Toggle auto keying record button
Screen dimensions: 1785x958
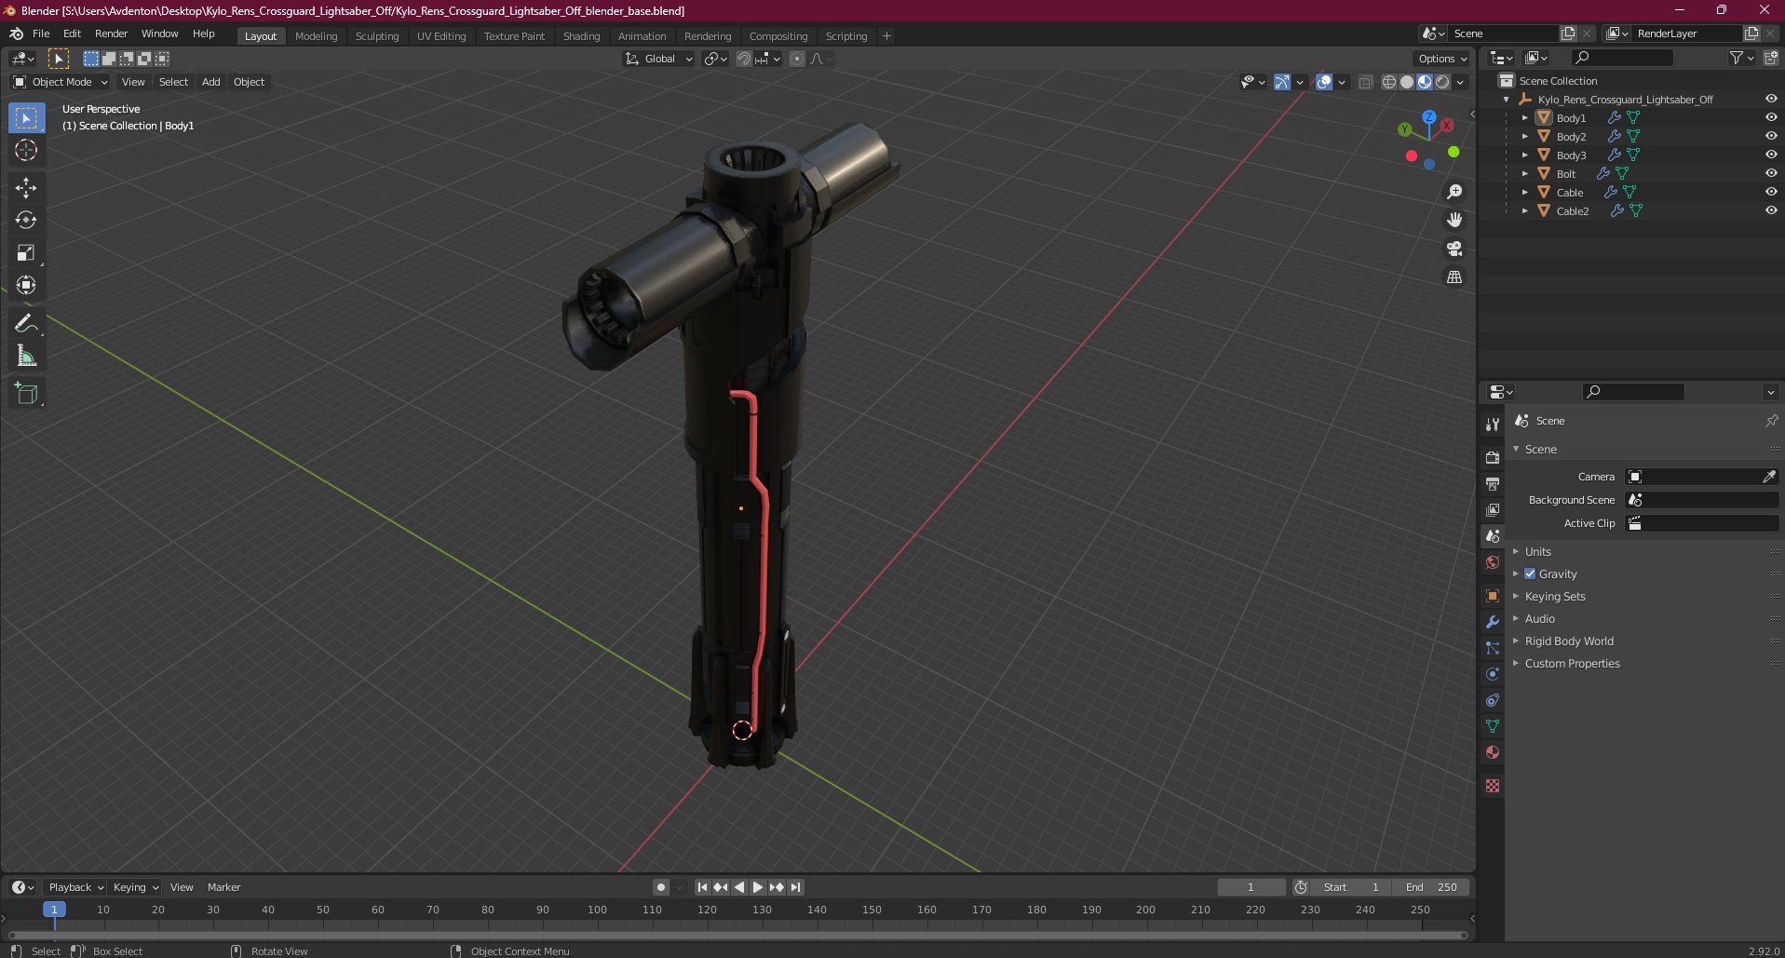point(660,887)
